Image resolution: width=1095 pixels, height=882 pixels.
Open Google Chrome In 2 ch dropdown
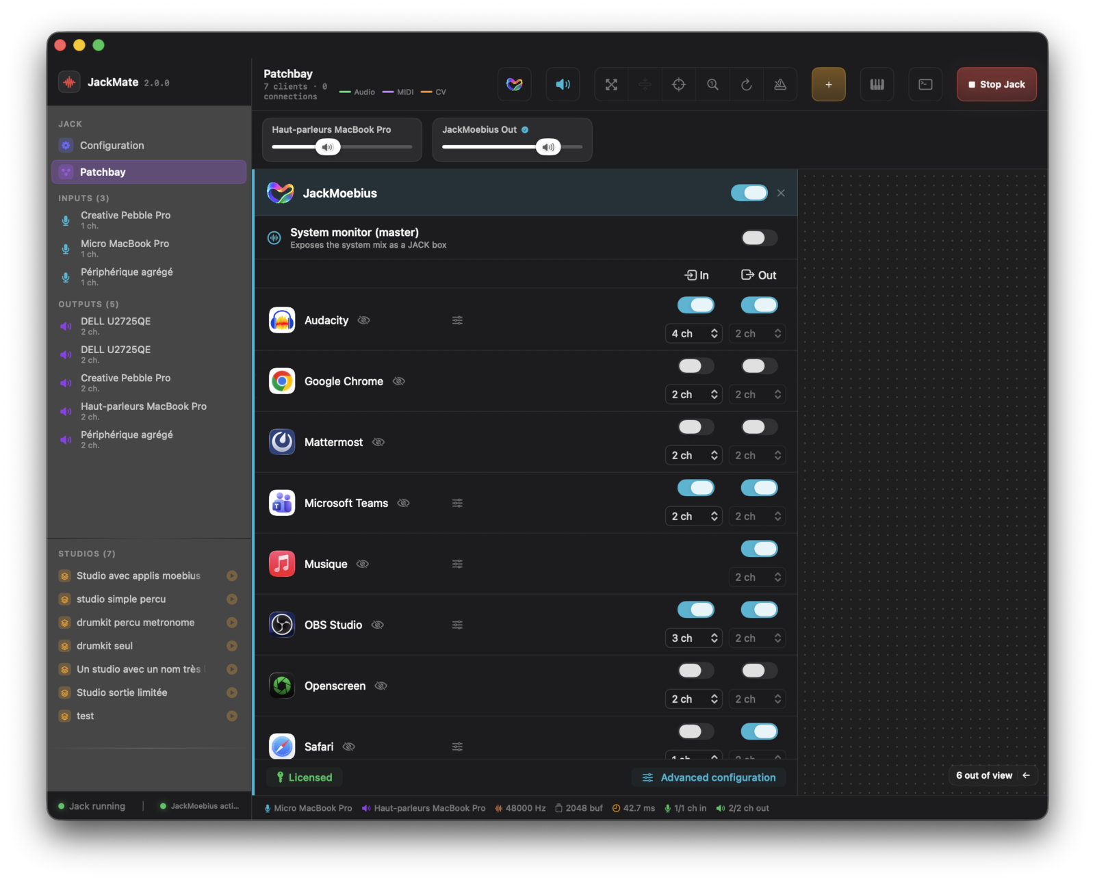point(694,394)
